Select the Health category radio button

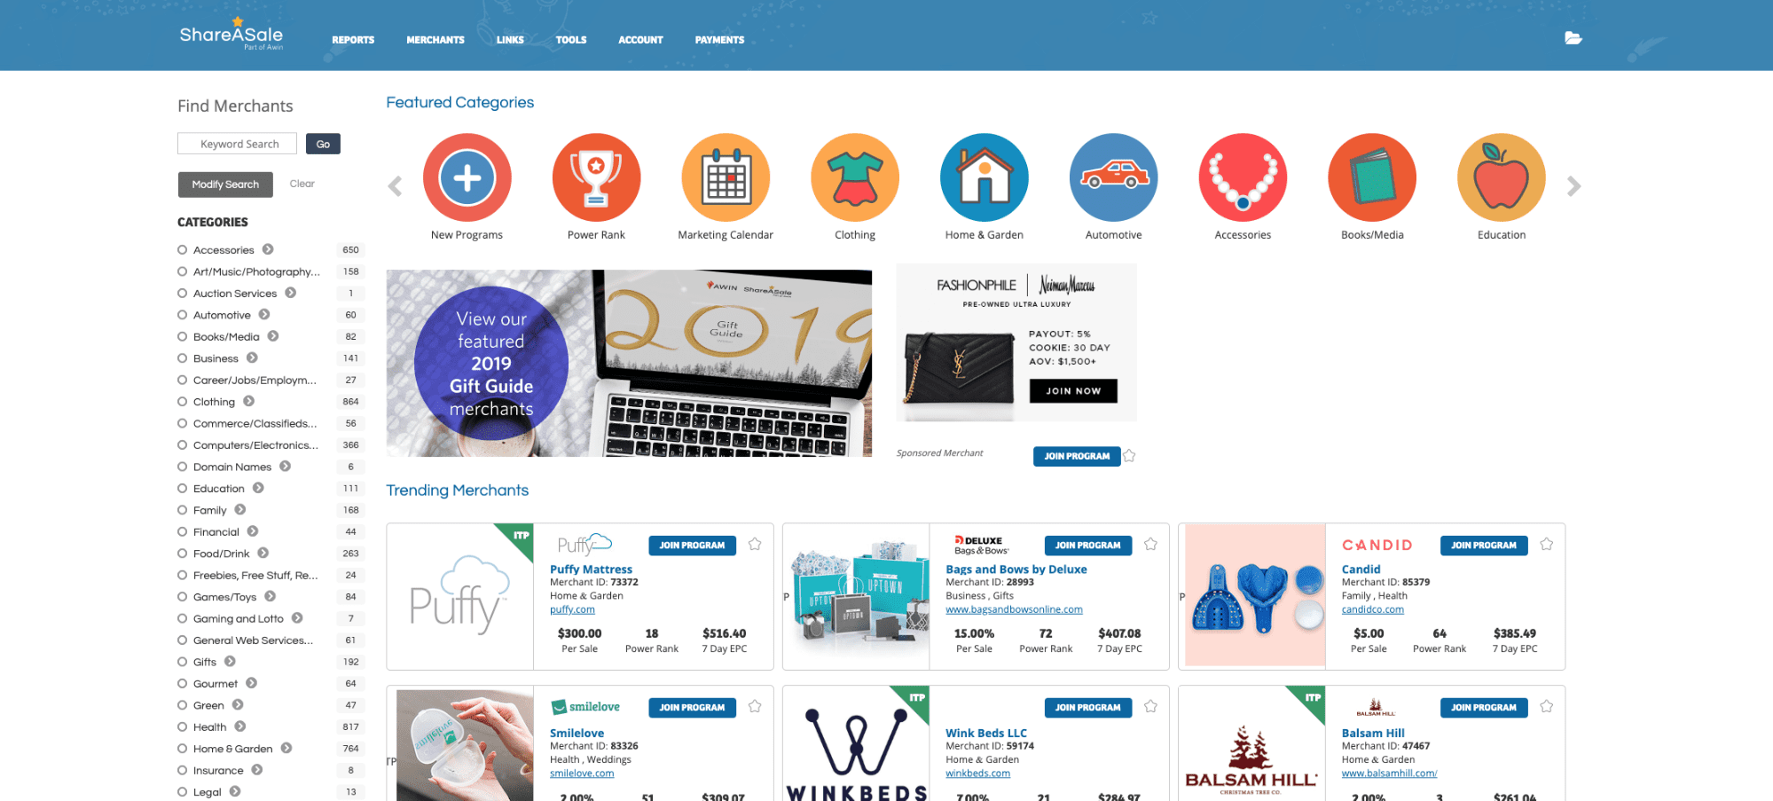(183, 727)
